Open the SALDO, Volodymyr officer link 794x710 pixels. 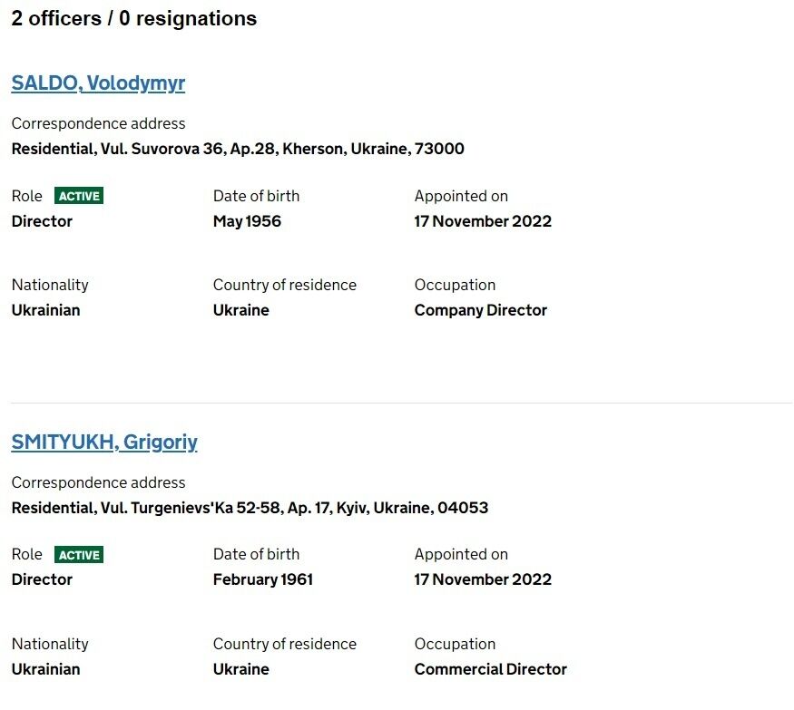point(98,83)
